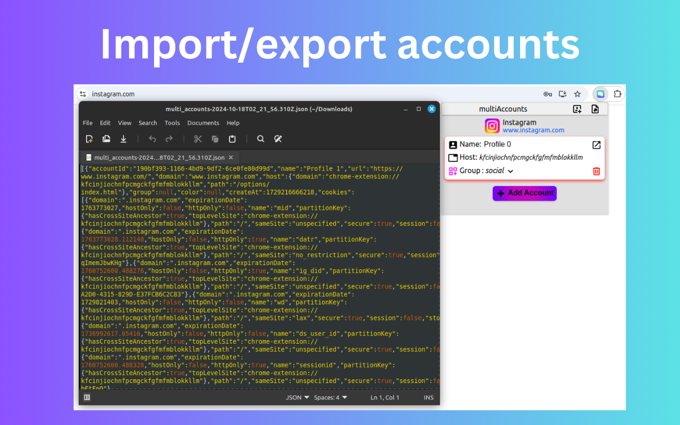The image size is (680, 425).
Task: Click the multiAccounts extension icon in browser toolbar
Action: (600, 94)
